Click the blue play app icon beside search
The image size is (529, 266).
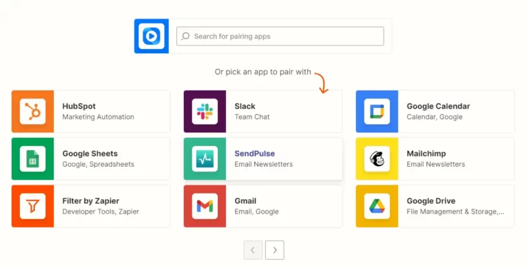[152, 36]
